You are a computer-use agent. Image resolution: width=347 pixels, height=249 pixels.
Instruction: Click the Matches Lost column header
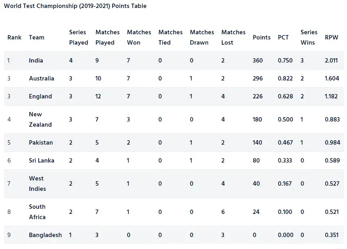coord(233,37)
